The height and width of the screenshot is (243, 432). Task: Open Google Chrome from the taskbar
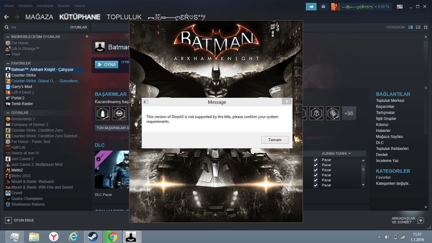point(112,236)
